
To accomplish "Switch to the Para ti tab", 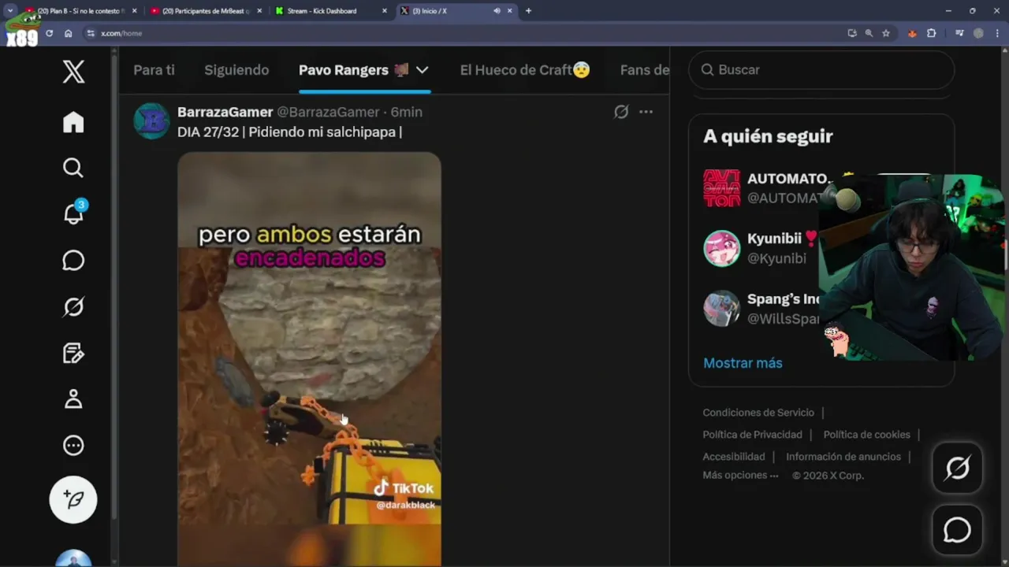I will [x=154, y=70].
